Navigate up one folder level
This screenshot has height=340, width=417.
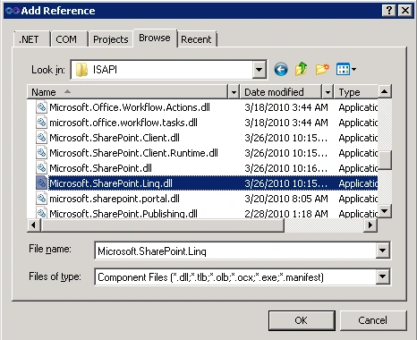[302, 70]
